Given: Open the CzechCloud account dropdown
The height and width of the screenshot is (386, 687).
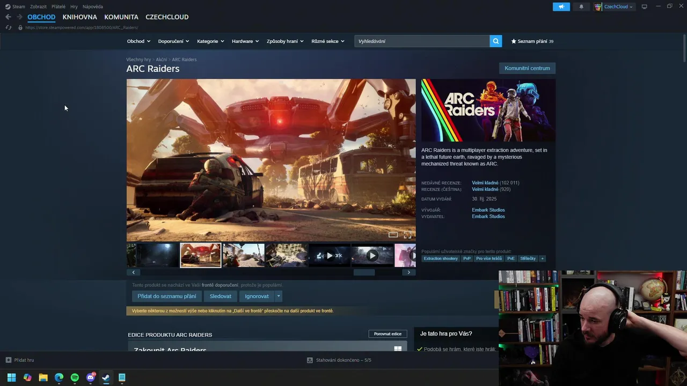Looking at the screenshot, I should pos(618,7).
